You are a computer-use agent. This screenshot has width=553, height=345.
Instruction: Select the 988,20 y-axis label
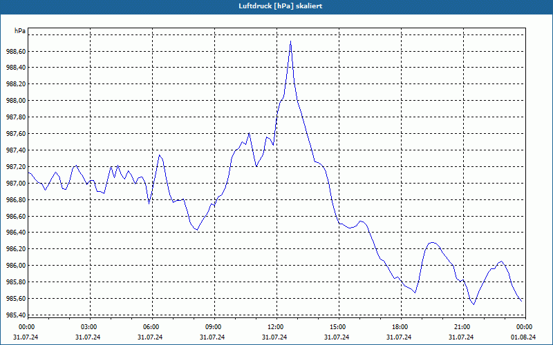[16, 84]
